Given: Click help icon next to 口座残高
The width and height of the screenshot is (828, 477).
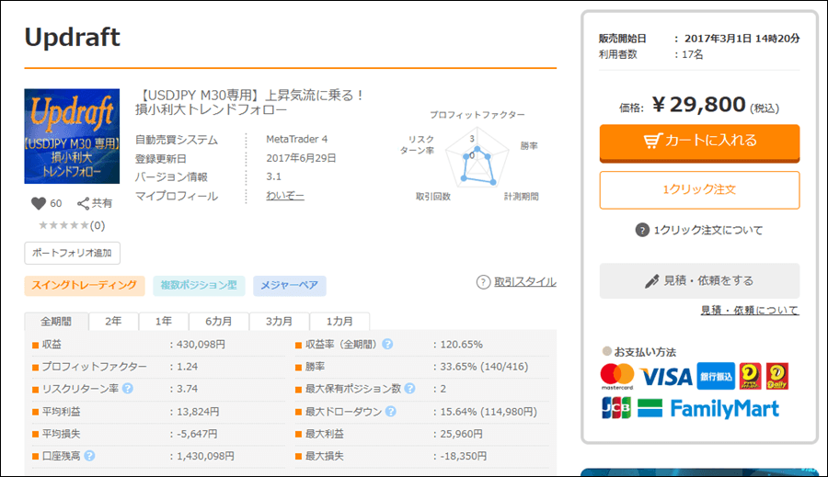Looking at the screenshot, I should tap(90, 455).
